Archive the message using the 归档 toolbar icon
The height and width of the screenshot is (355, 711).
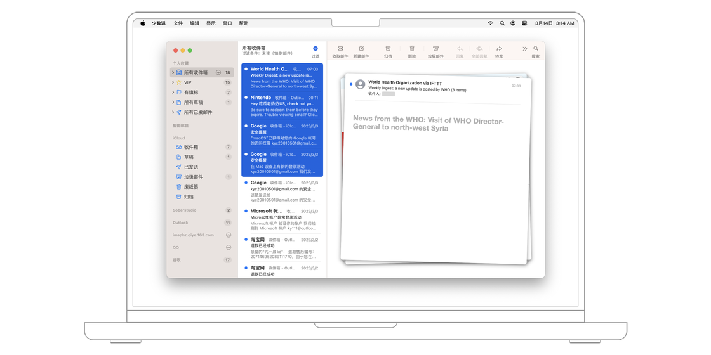tap(388, 49)
